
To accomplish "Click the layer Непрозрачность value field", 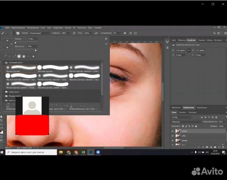I will [222, 122].
